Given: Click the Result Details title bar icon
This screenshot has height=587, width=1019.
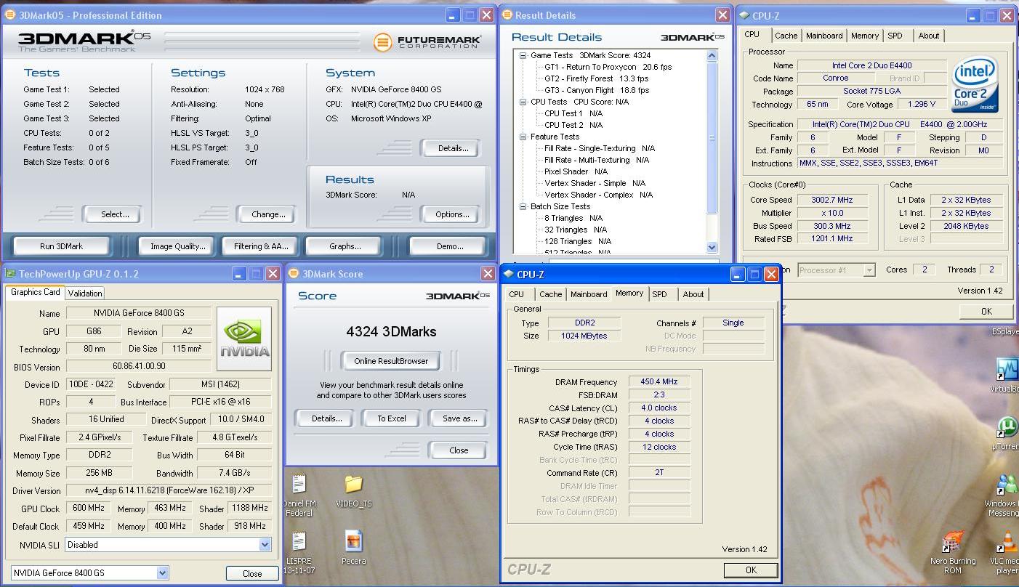Looking at the screenshot, I should click(x=507, y=15).
